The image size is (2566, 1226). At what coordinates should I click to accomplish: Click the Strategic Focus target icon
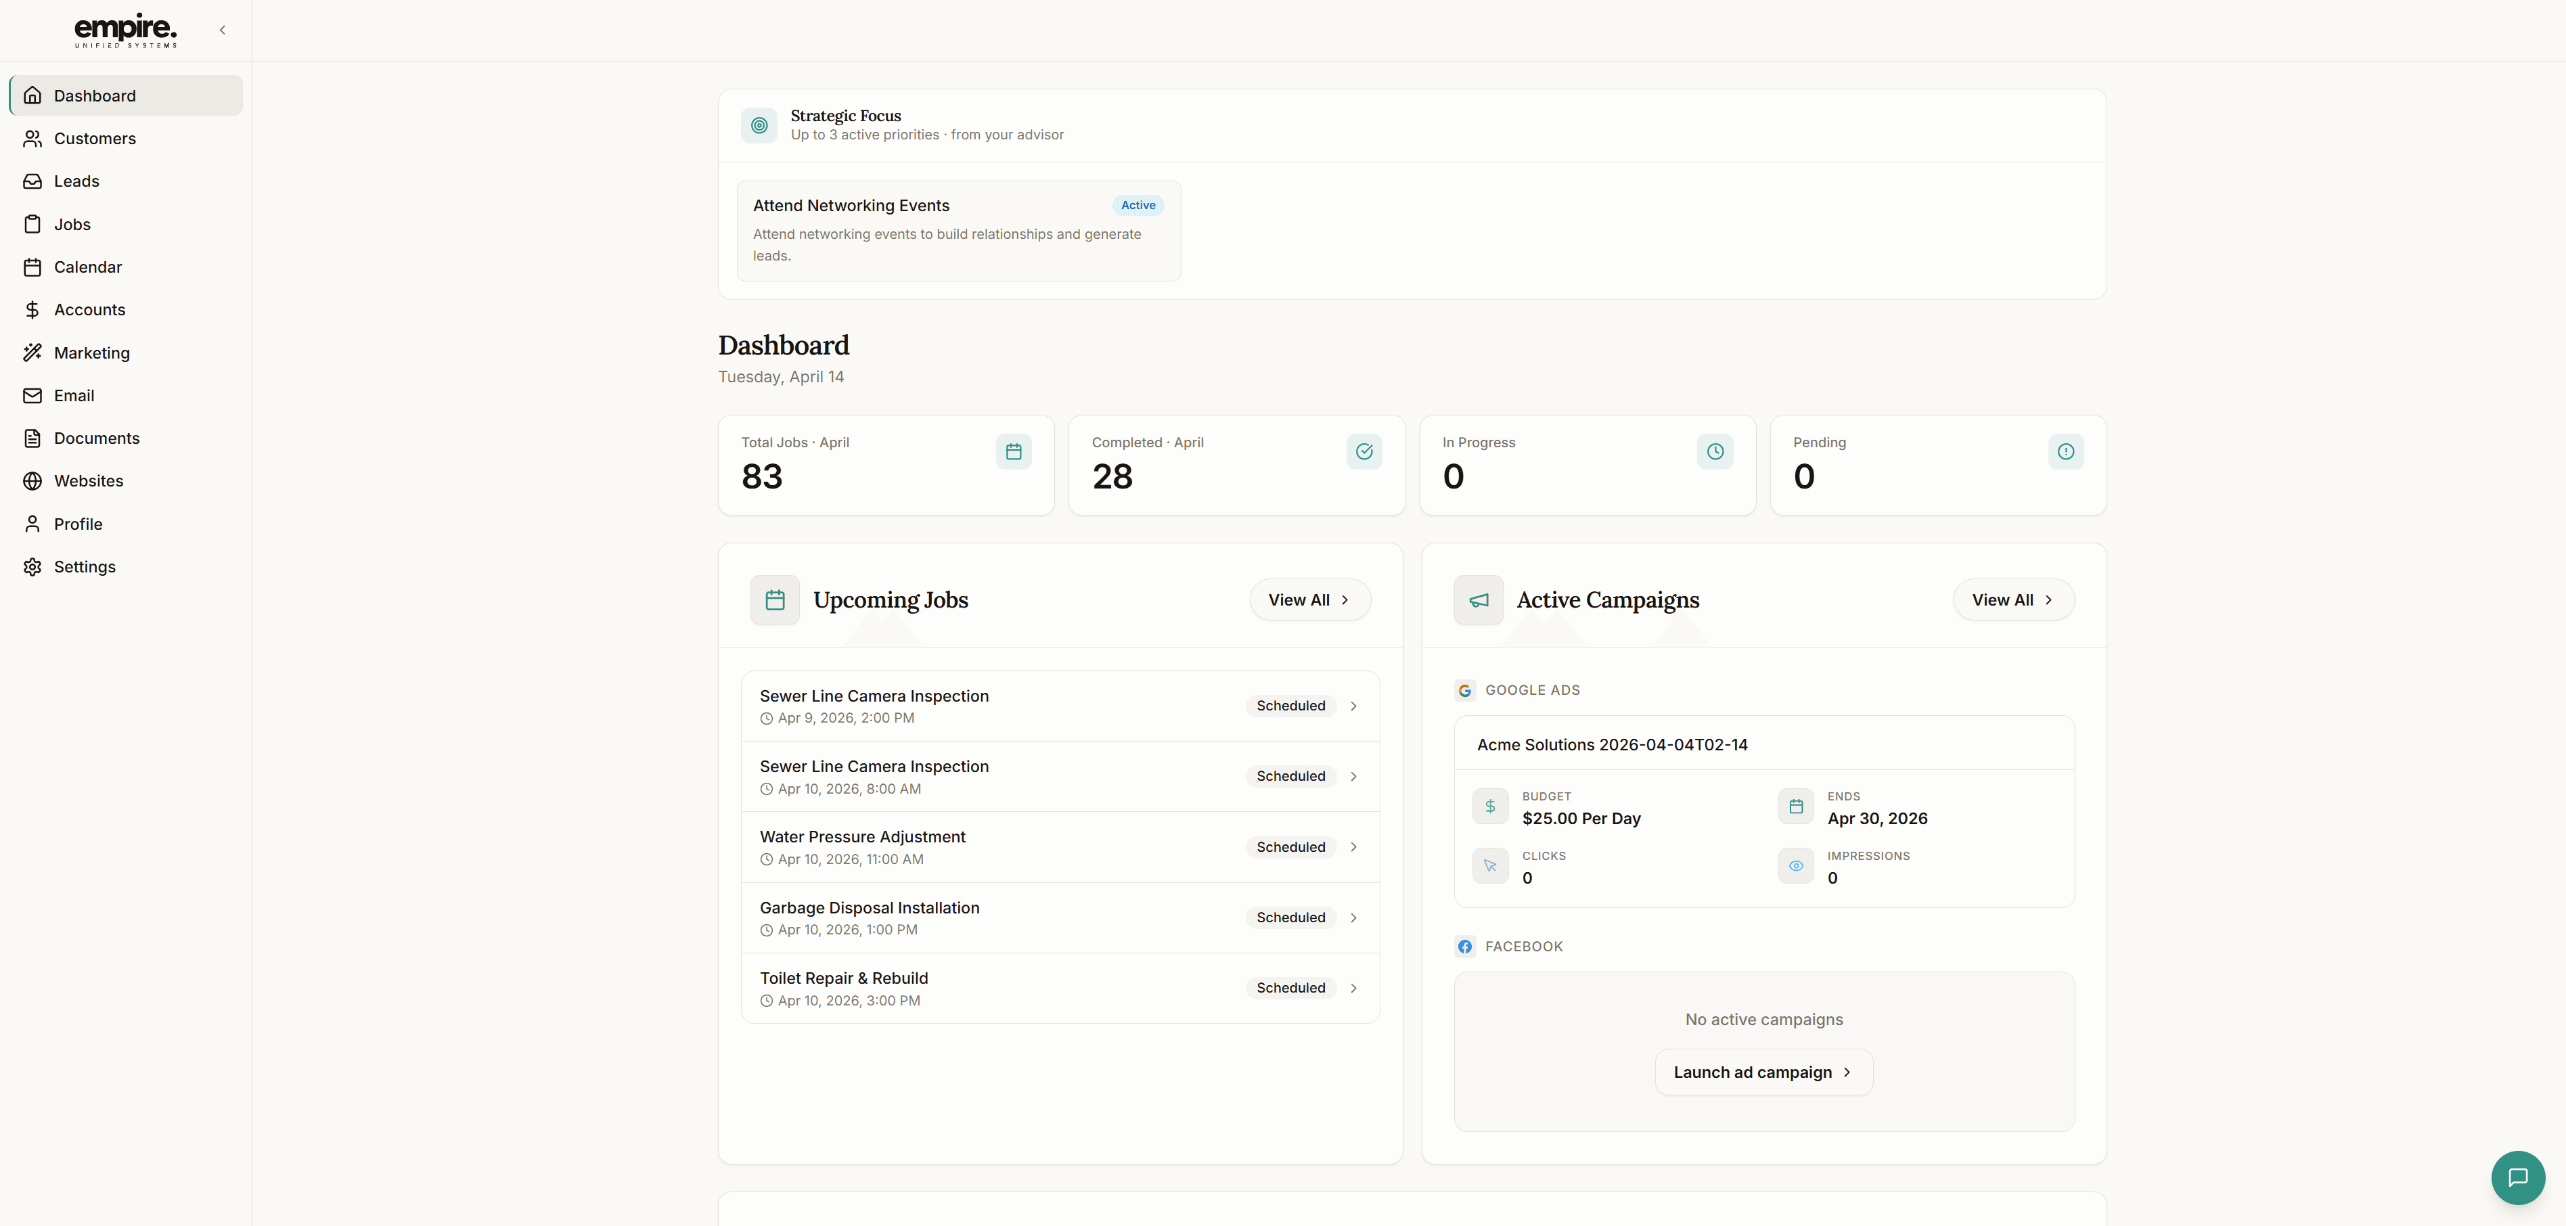pos(759,125)
